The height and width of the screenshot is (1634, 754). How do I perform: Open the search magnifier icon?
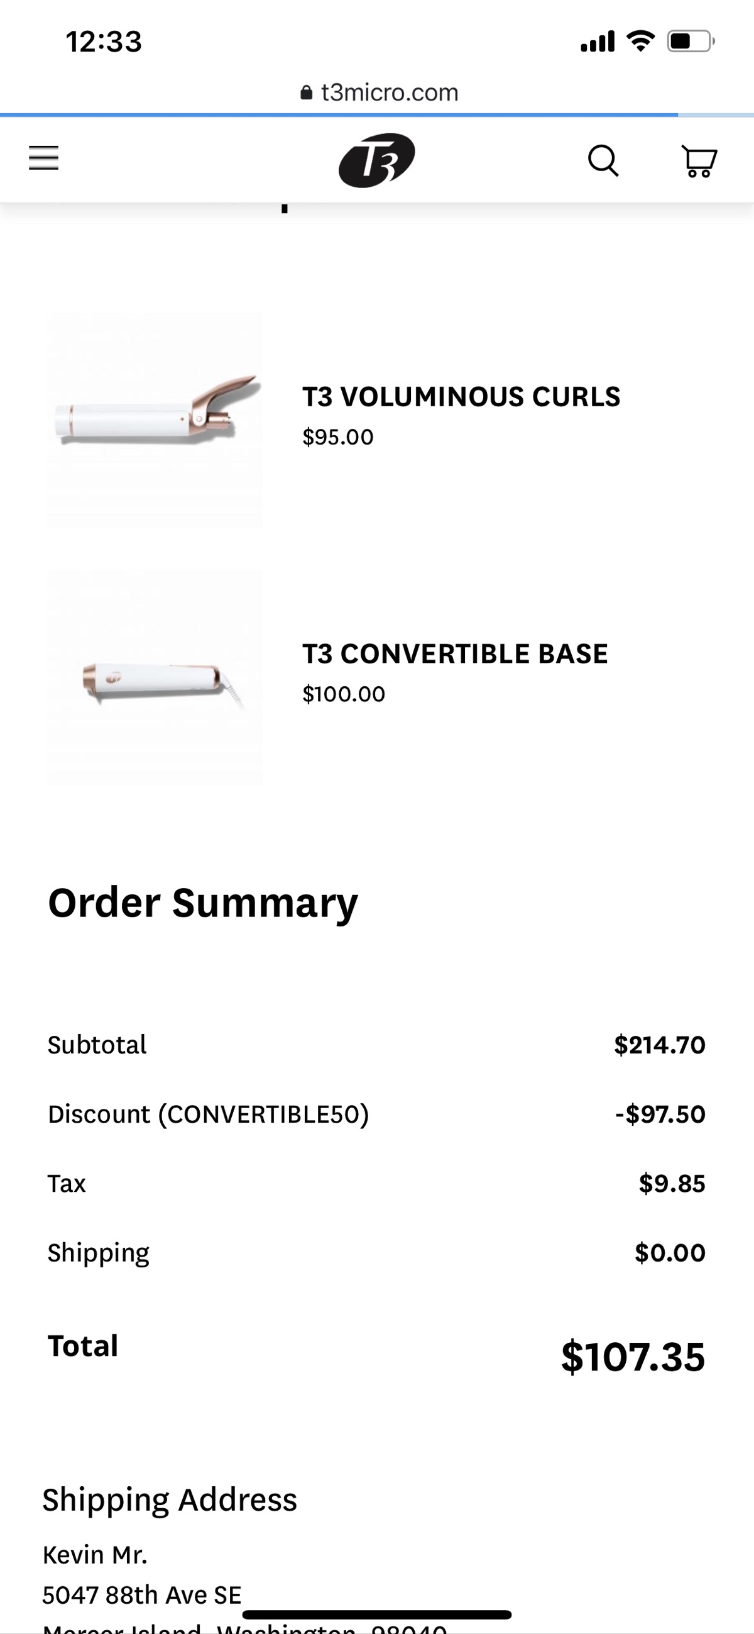[603, 160]
